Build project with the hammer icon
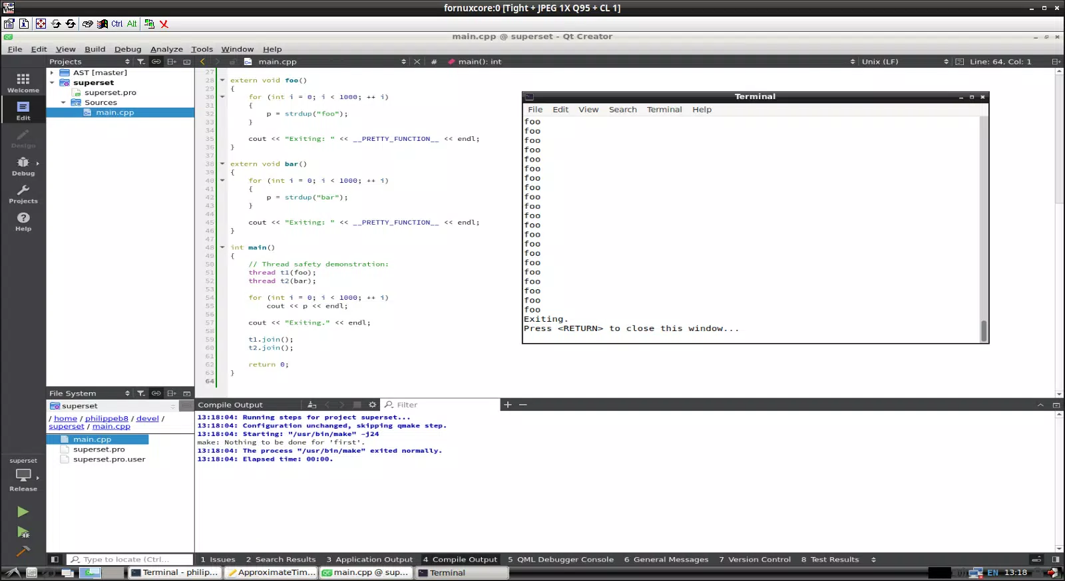Viewport: 1065px width, 581px height. 23,551
